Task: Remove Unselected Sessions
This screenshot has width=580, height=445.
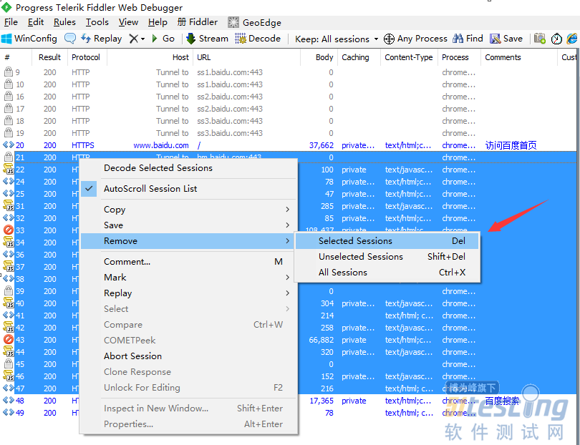Action: [387, 257]
